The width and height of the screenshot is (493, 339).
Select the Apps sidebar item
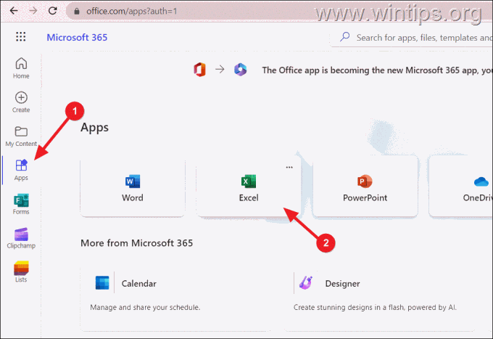[x=21, y=170]
